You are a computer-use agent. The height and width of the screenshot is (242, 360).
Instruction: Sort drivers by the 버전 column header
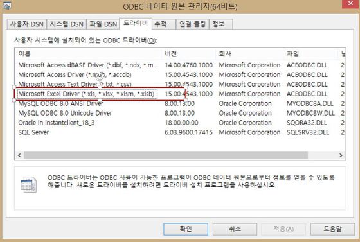click(x=189, y=54)
